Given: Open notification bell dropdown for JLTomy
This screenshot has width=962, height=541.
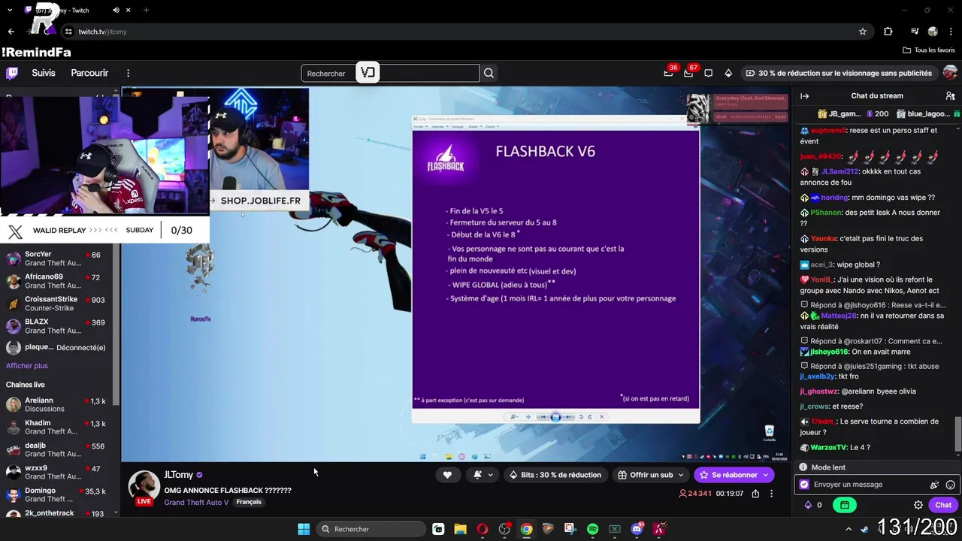Looking at the screenshot, I should pyautogui.click(x=482, y=475).
